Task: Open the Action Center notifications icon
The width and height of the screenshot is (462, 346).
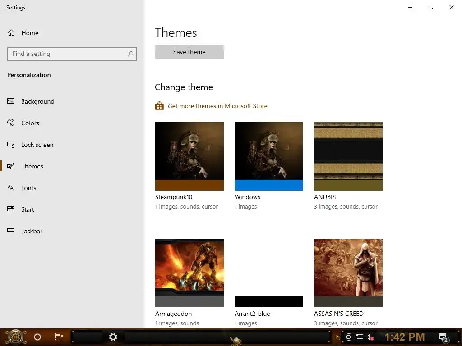Action: pos(444,337)
